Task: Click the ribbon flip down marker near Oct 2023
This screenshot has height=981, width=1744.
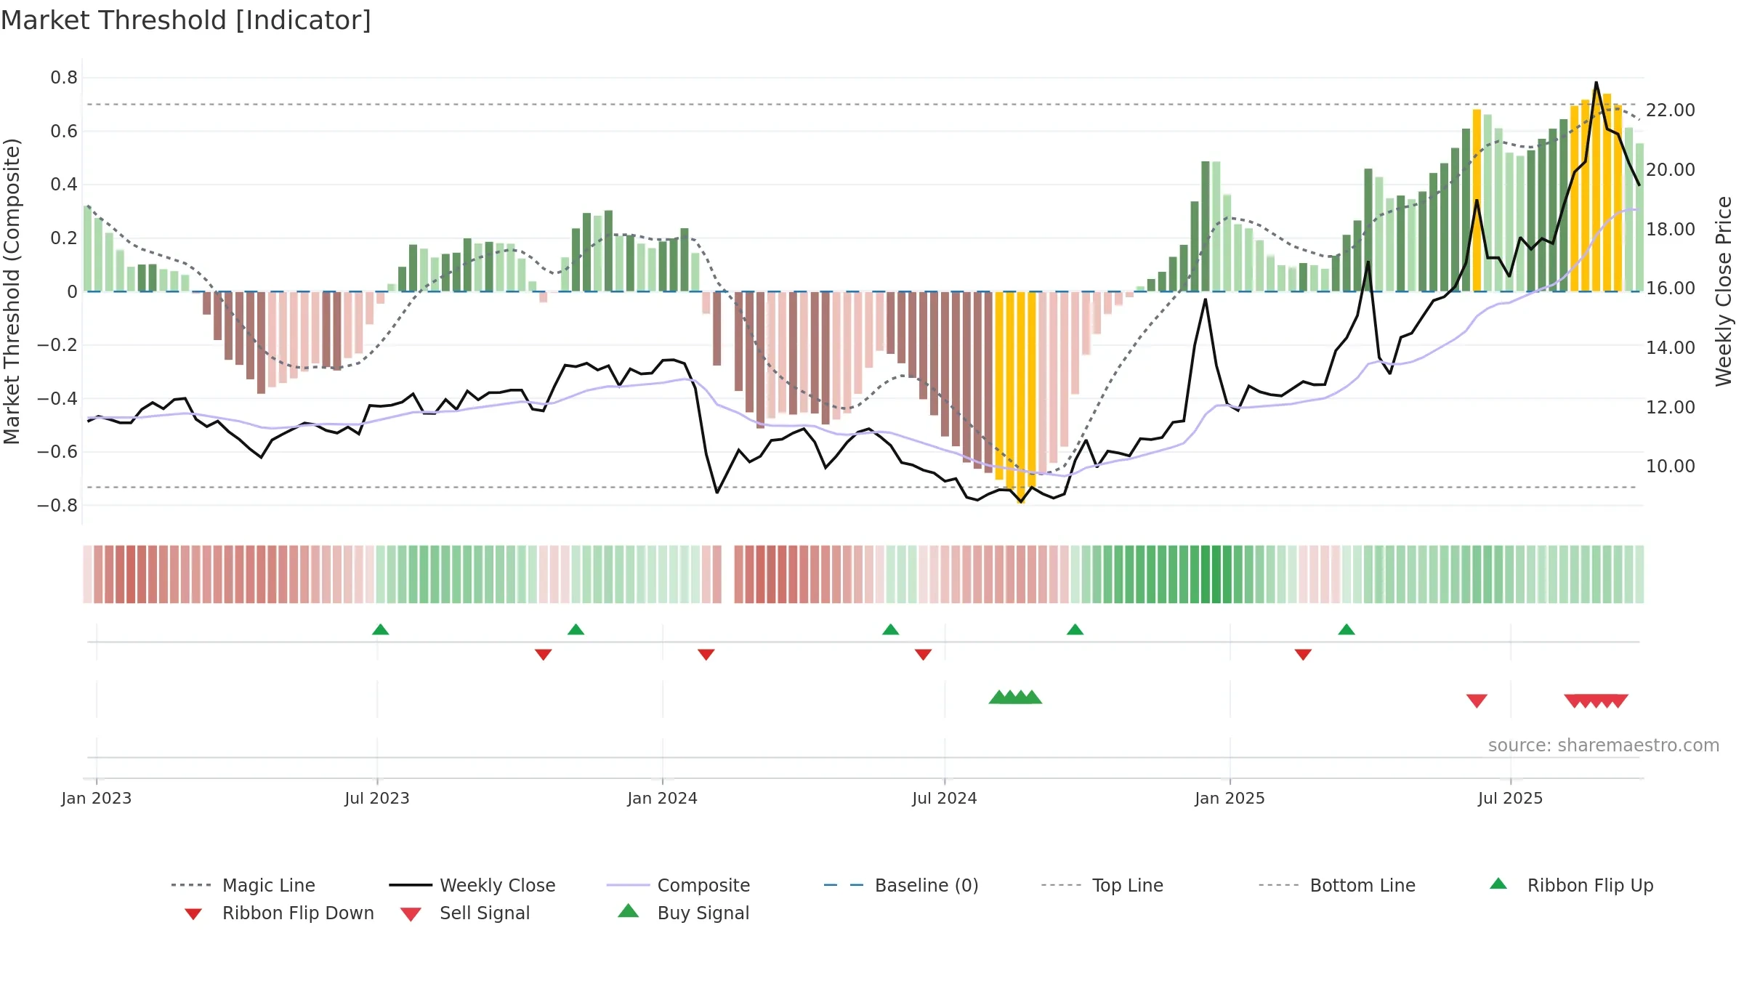Action: [544, 655]
